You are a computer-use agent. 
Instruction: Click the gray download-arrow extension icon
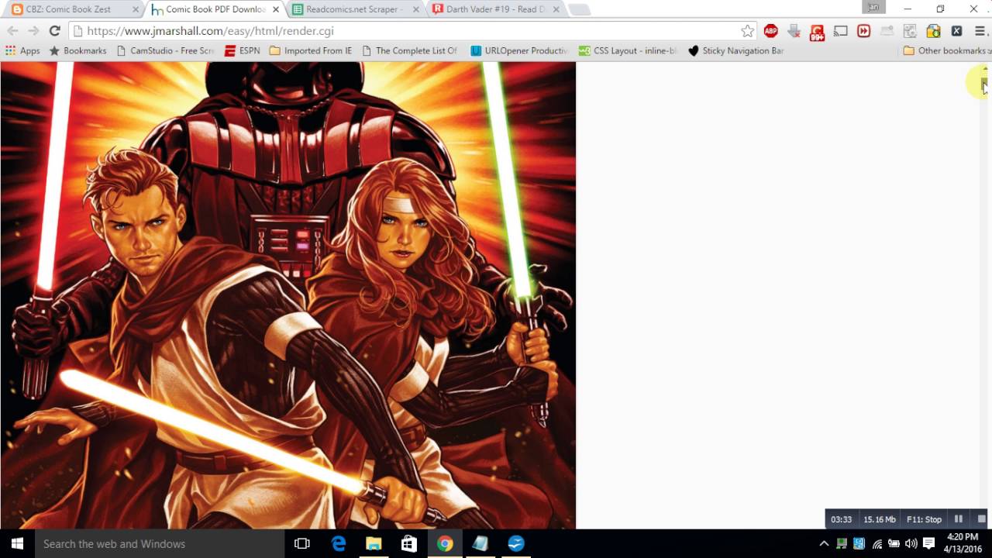click(794, 31)
